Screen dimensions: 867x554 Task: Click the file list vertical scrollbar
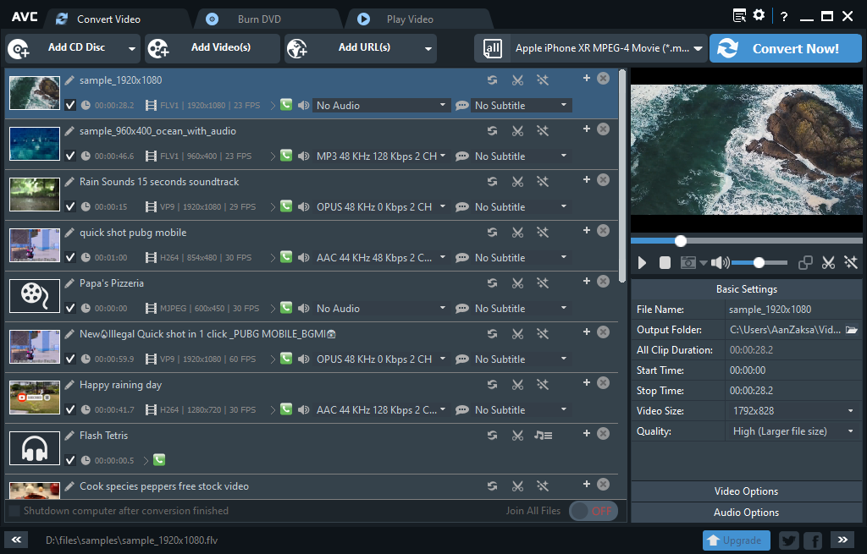click(622, 176)
